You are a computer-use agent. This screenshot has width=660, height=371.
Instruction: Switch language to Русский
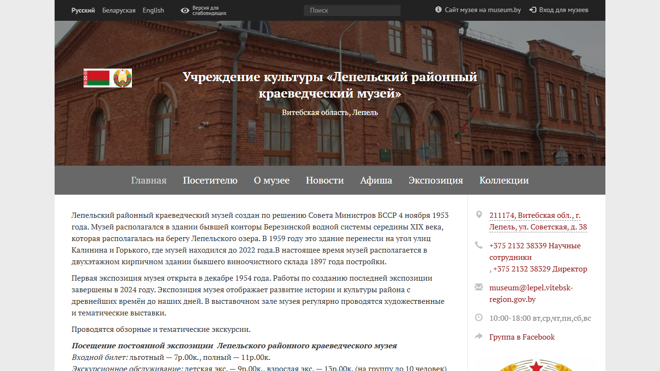click(83, 10)
